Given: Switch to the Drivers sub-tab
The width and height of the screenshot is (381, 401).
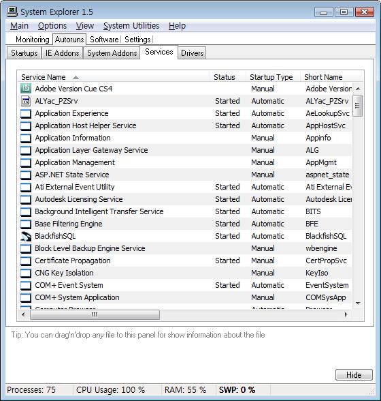Looking at the screenshot, I should [192, 53].
